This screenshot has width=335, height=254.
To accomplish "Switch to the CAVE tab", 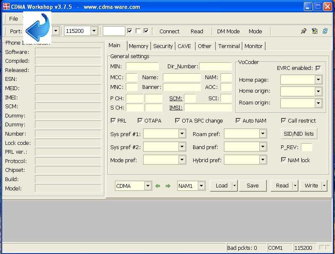I will point(184,46).
